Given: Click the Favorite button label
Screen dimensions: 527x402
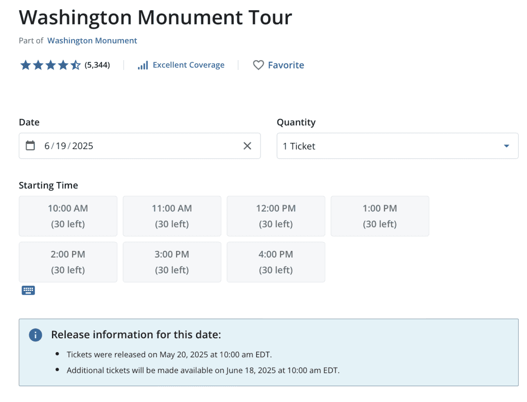Looking at the screenshot, I should (286, 65).
